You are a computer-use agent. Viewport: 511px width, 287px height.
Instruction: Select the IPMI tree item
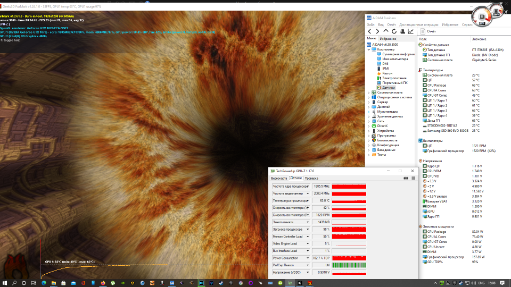tap(383, 69)
